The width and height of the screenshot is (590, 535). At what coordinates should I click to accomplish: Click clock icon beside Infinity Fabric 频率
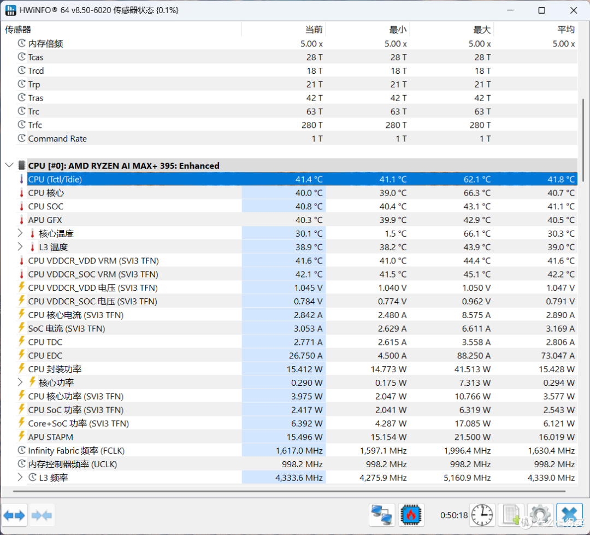pos(21,450)
